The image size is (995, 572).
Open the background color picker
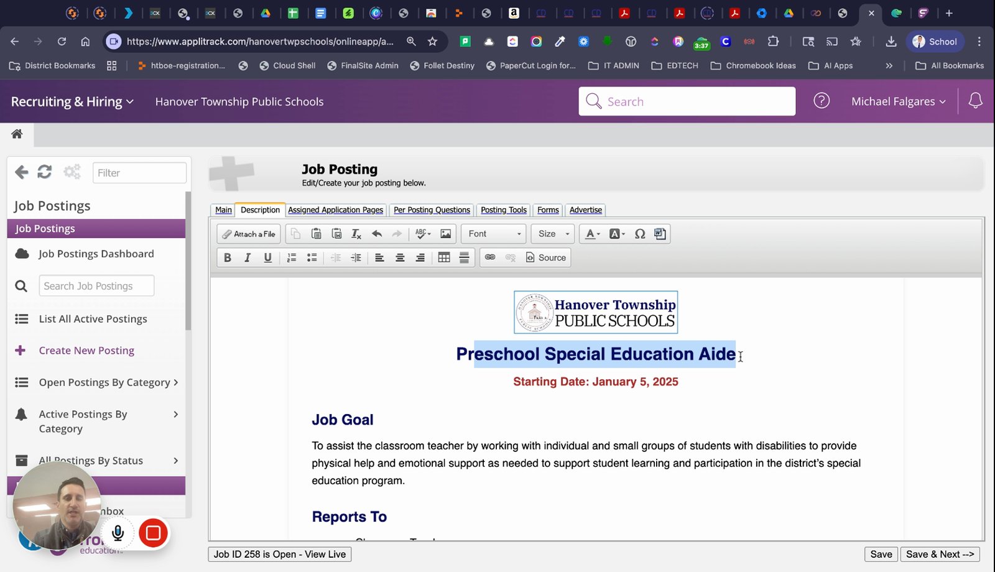point(617,234)
